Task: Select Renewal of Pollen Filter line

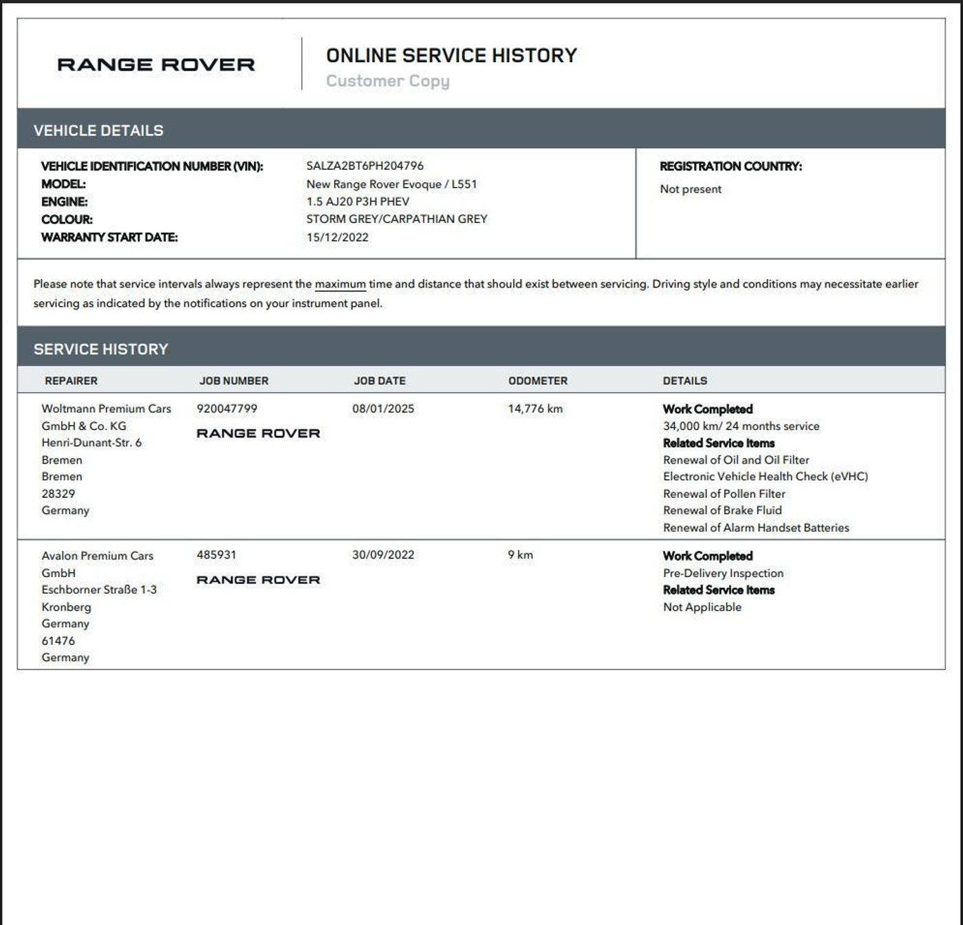Action: [x=724, y=493]
